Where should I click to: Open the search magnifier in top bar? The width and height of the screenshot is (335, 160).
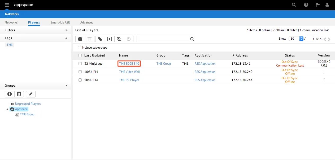tap(294, 5)
